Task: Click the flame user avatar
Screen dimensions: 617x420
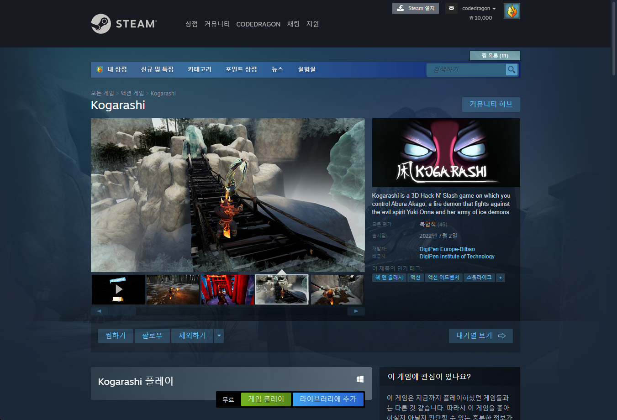Action: coord(512,11)
